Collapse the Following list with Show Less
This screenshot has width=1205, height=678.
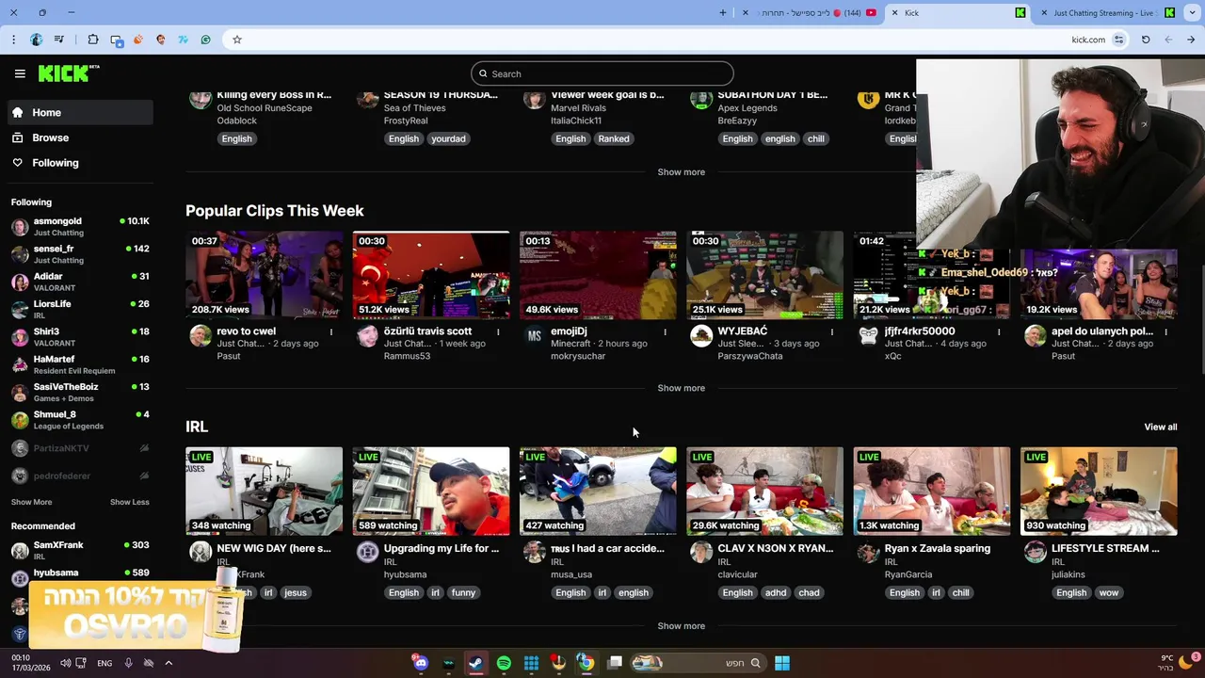pyautogui.click(x=130, y=502)
